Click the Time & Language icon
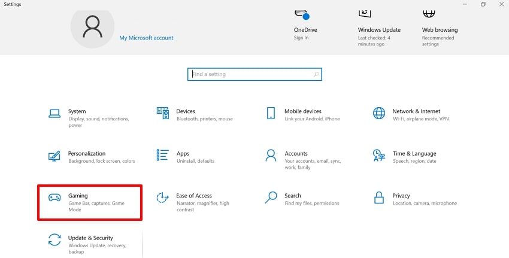Screen dimensions: 509x258 pos(378,156)
